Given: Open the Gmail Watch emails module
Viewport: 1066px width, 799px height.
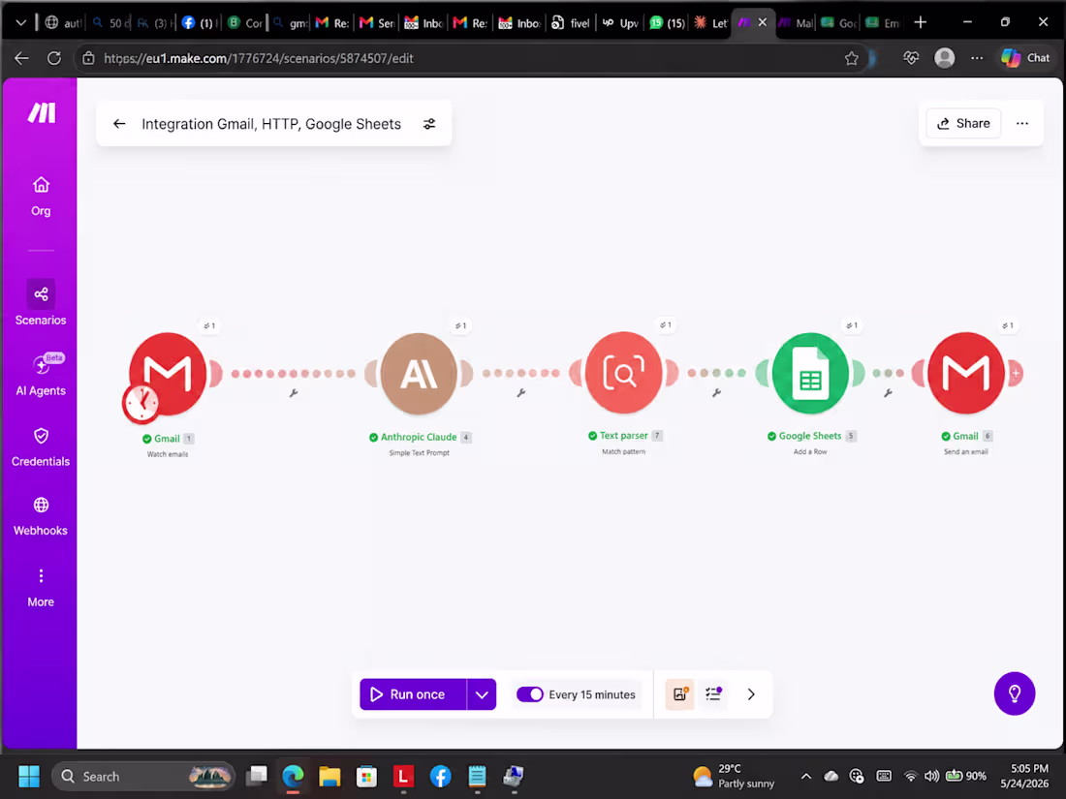Looking at the screenshot, I should click(x=168, y=374).
